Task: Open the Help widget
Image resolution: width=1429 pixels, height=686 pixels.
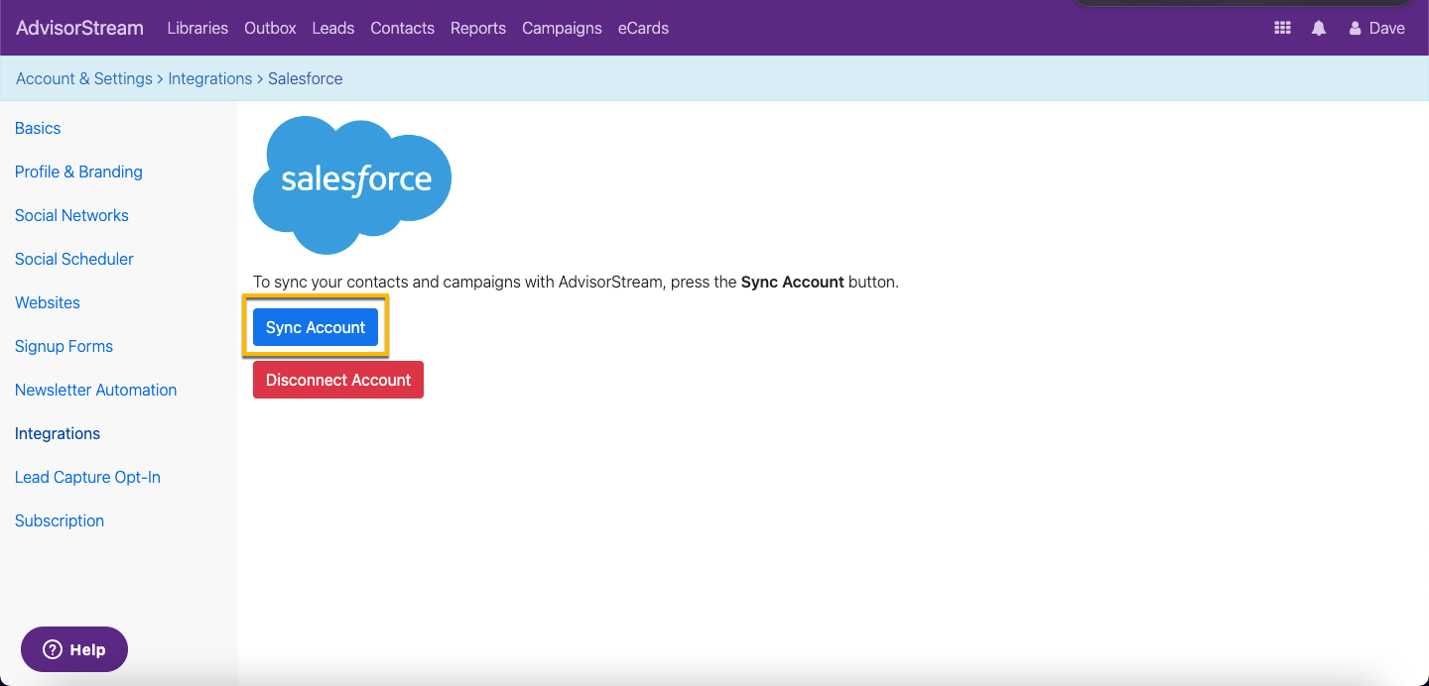Action: [74, 649]
